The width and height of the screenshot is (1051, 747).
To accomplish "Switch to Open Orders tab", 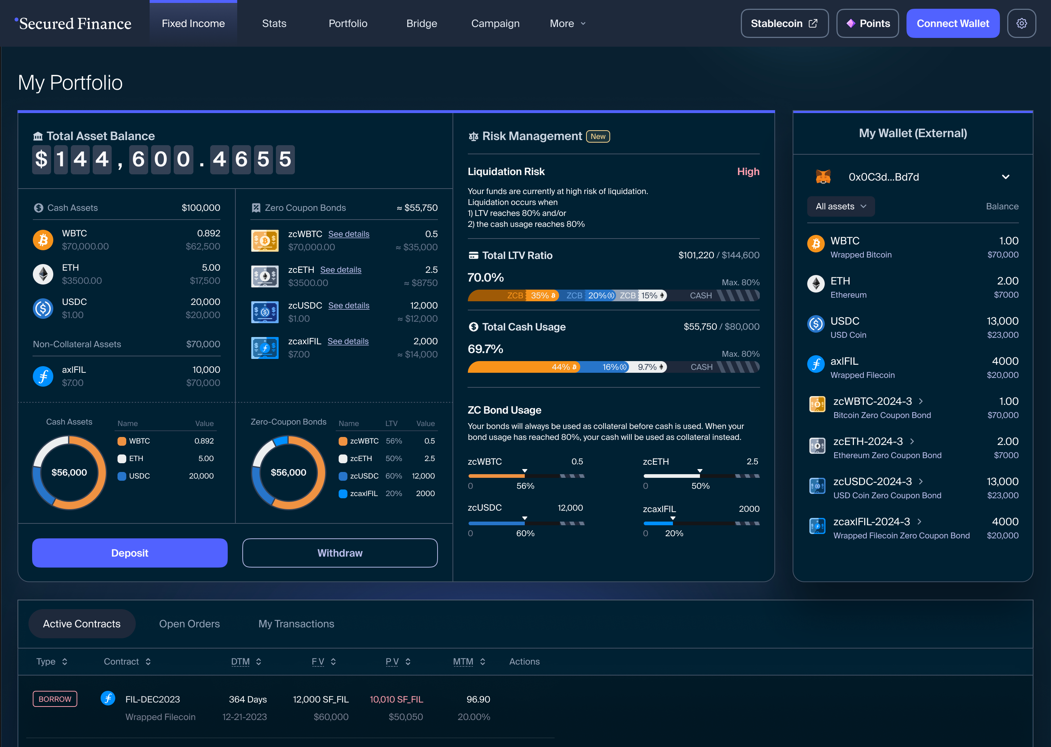I will 190,624.
